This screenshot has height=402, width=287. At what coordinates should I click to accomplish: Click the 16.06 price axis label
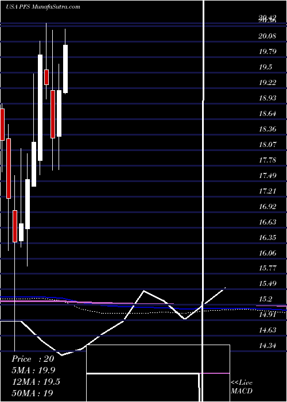tap(267, 253)
